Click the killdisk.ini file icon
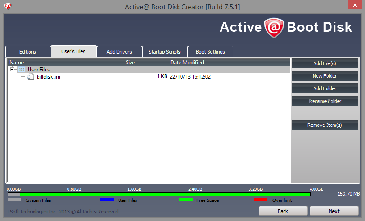The height and width of the screenshot is (221, 365). pos(30,77)
